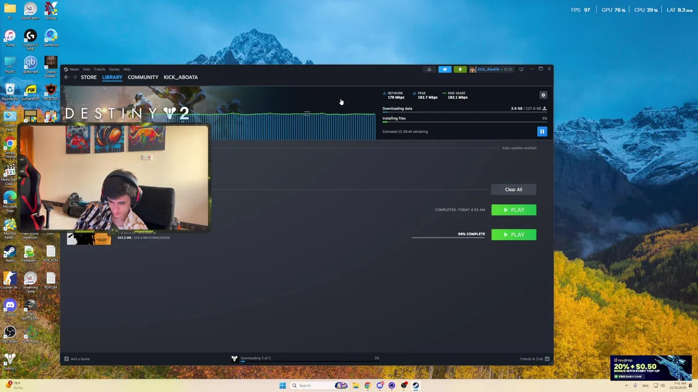
Task: Open the Discord desktop icon
Action: (x=10, y=308)
